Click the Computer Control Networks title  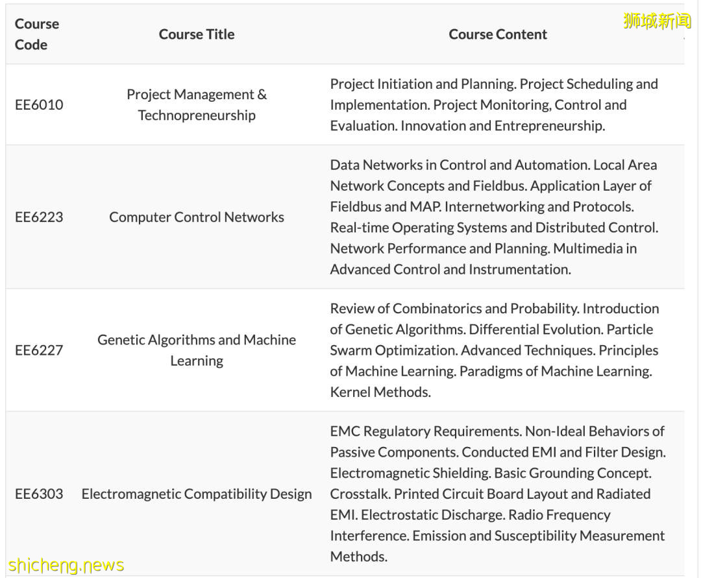pyautogui.click(x=197, y=217)
